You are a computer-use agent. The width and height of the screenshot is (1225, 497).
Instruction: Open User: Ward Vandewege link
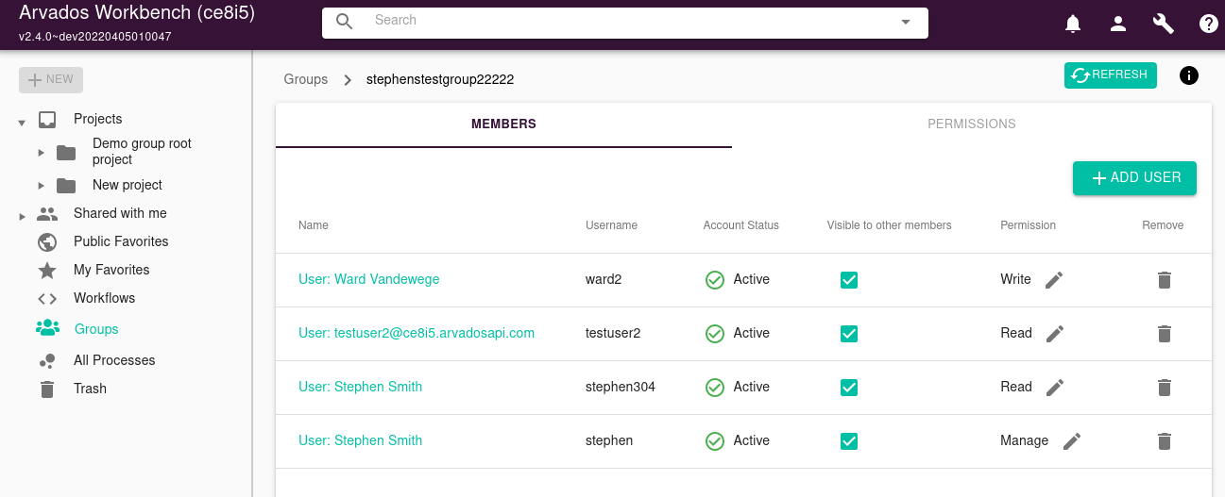coord(368,280)
